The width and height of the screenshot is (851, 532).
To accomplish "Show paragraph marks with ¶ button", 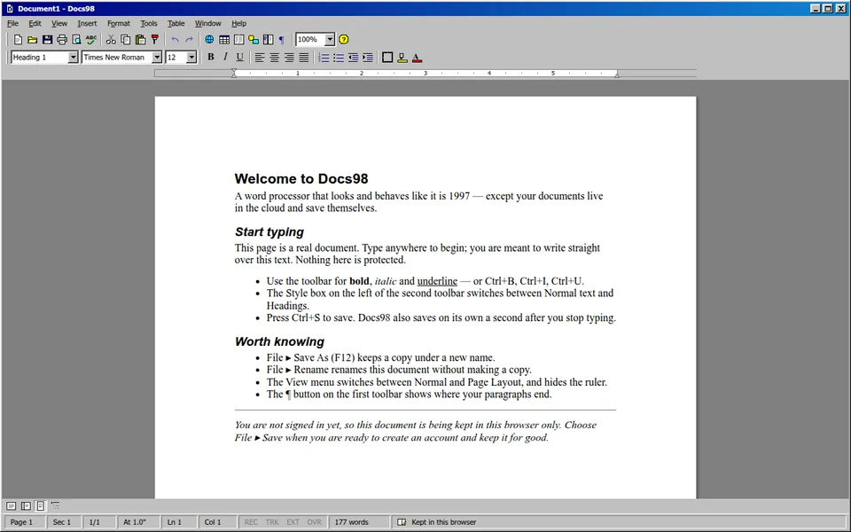I will [x=281, y=40].
